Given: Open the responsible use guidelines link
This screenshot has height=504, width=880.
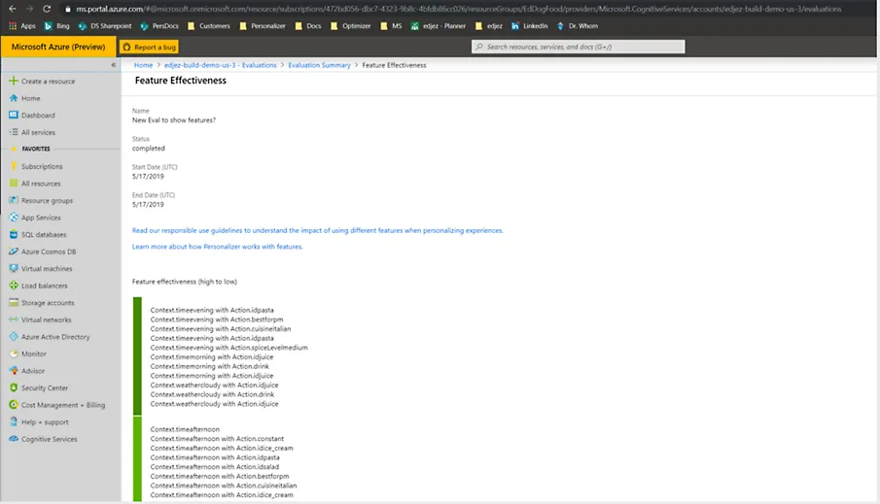Looking at the screenshot, I should [318, 230].
